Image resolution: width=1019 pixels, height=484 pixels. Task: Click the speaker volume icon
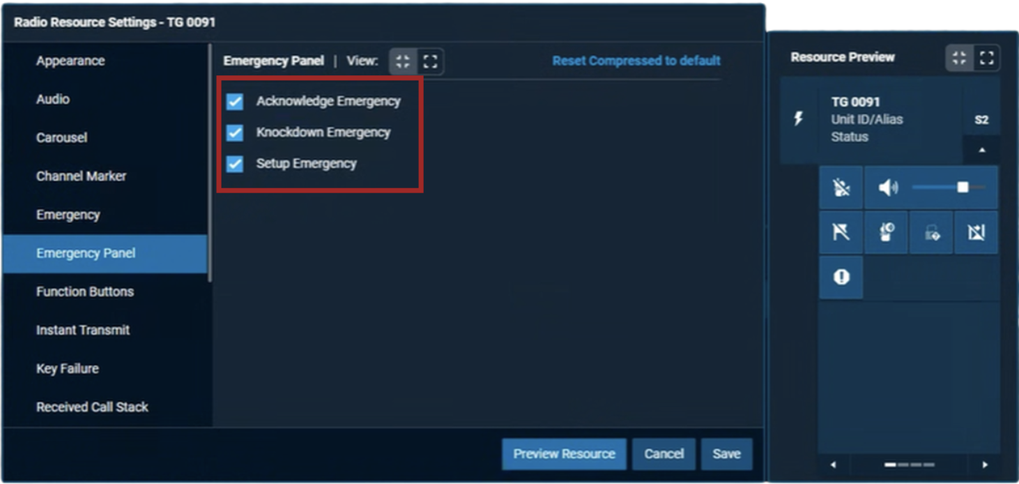[887, 188]
